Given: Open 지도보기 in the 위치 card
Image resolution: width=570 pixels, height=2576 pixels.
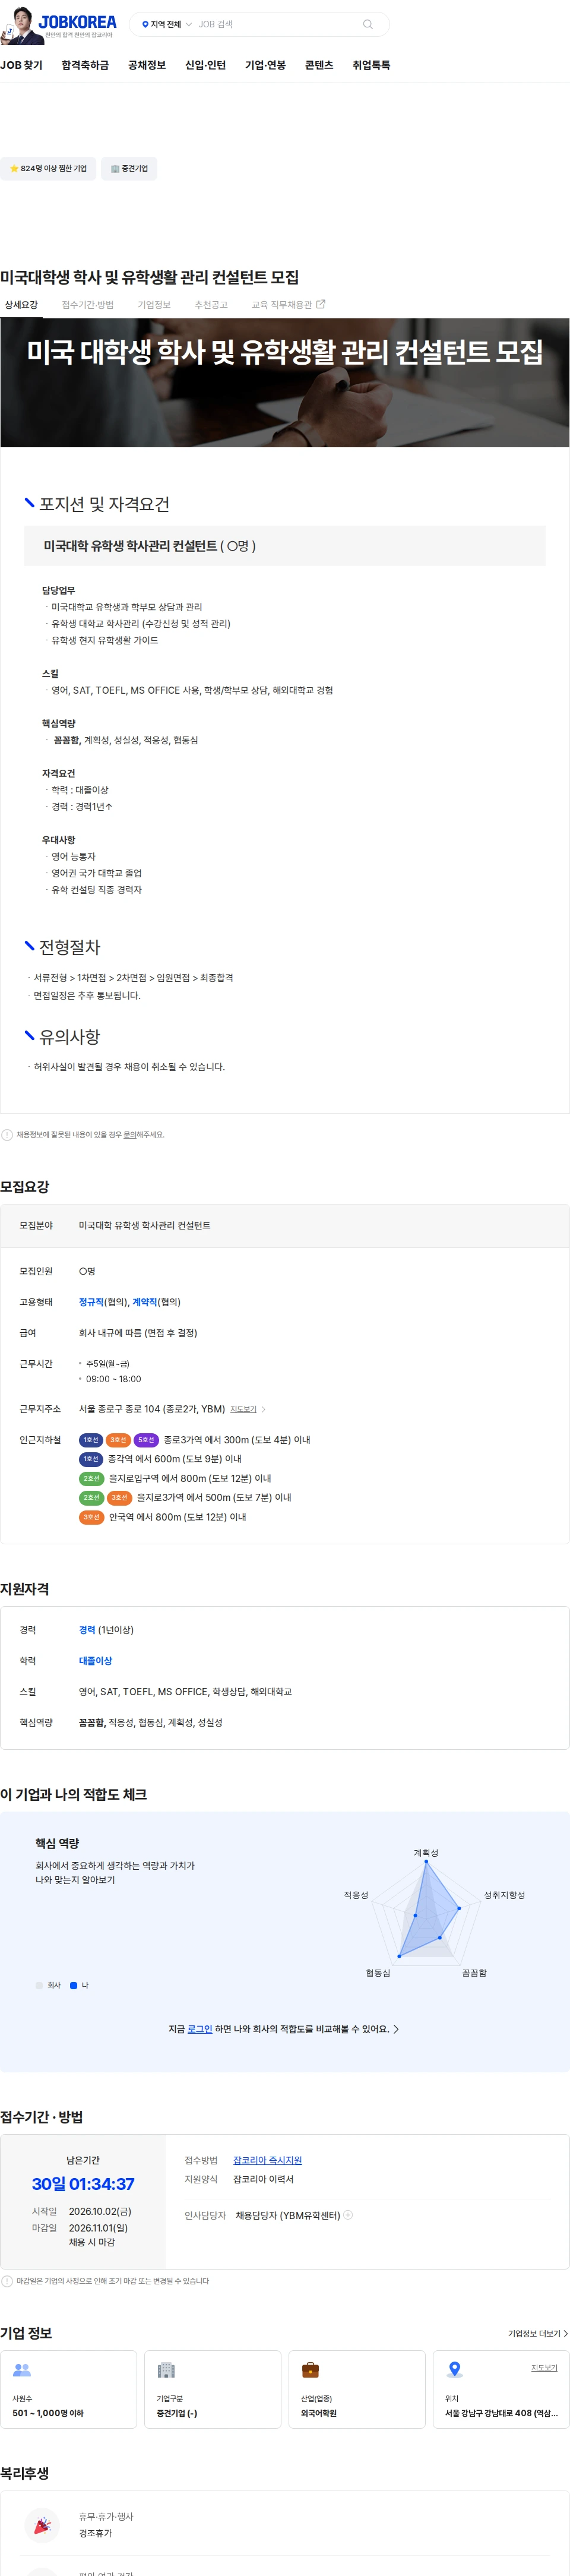Looking at the screenshot, I should (x=544, y=2368).
